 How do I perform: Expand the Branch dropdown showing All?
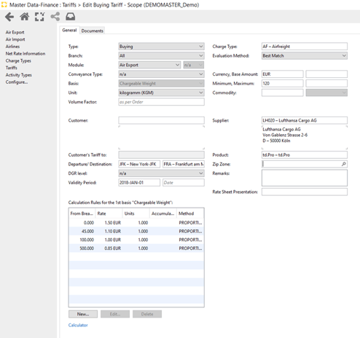[161, 55]
